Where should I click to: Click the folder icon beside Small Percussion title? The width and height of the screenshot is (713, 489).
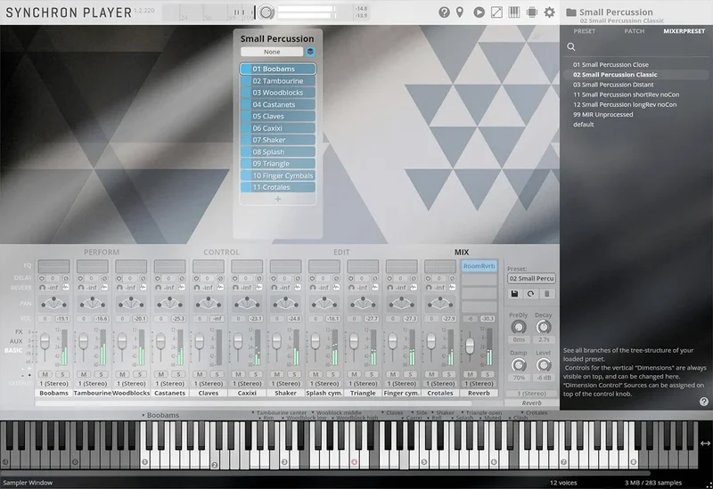point(571,12)
